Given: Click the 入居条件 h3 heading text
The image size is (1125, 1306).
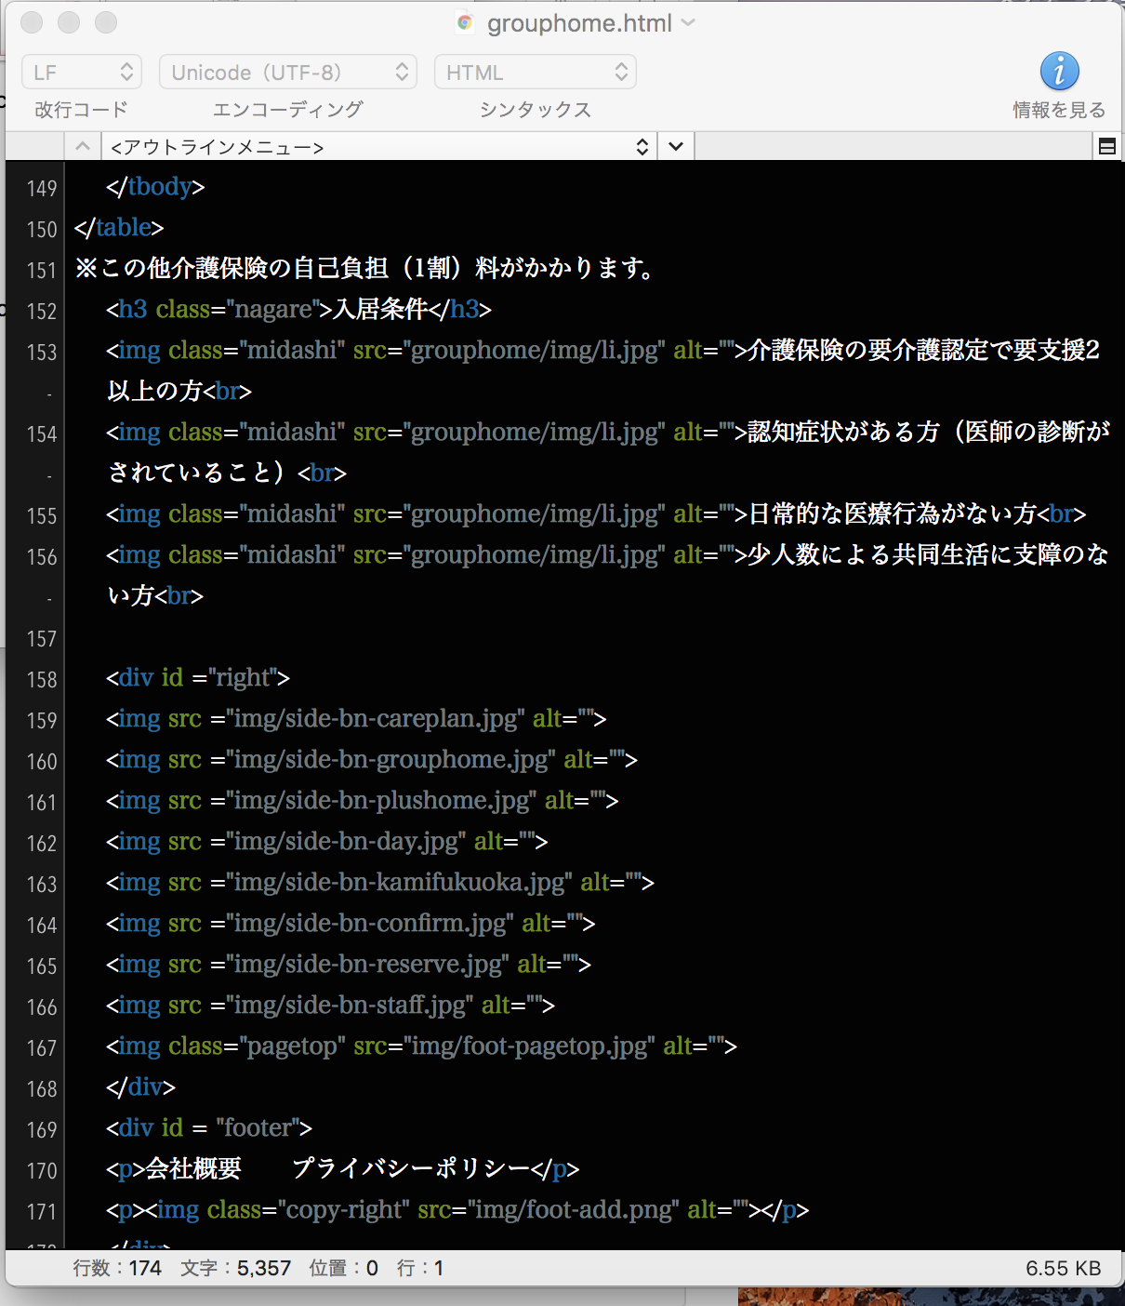Looking at the screenshot, I should click(380, 310).
